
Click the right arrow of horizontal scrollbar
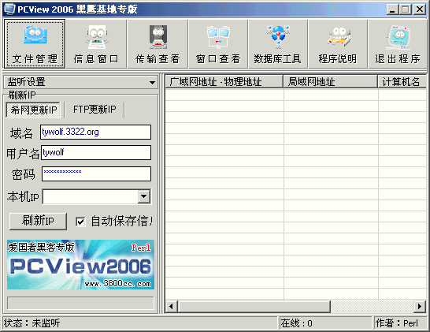(x=419, y=307)
